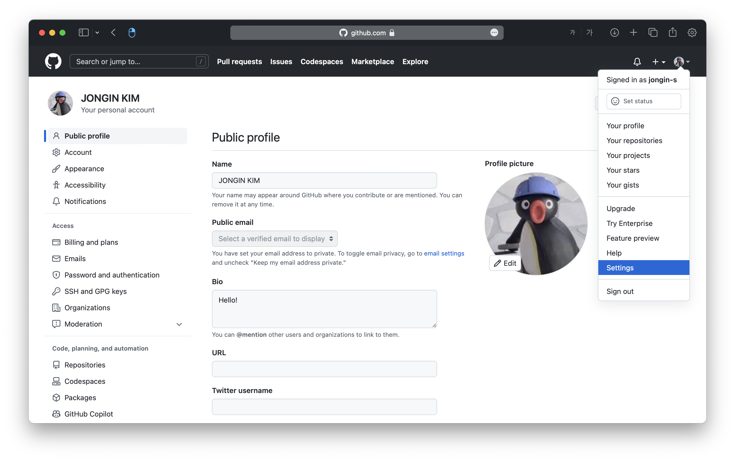Screen dimensions: 735x461
Task: Focus the Search or jump to field
Action: pyautogui.click(x=134, y=62)
